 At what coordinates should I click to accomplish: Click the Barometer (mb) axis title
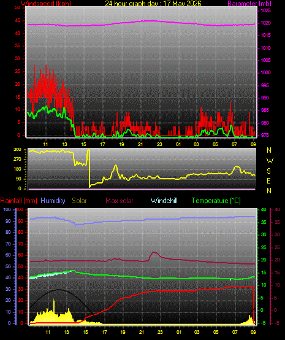tap(249, 4)
